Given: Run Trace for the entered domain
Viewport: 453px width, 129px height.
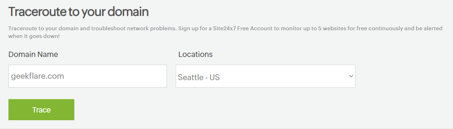Looking at the screenshot, I should pos(41,110).
